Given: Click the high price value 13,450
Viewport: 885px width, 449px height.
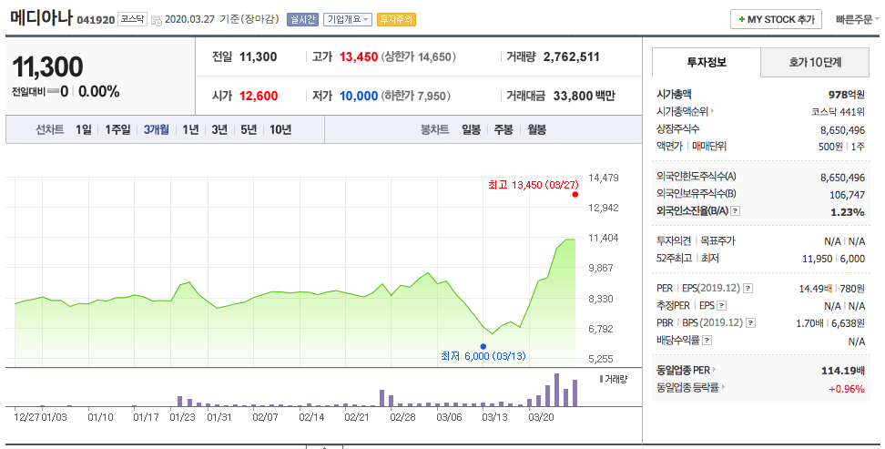Looking at the screenshot, I should pyautogui.click(x=359, y=57).
